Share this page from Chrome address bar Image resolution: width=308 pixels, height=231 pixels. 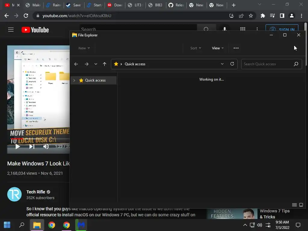[x=241, y=16]
